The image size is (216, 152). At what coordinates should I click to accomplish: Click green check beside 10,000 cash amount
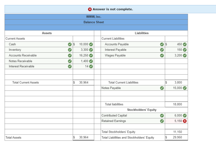(91, 44)
